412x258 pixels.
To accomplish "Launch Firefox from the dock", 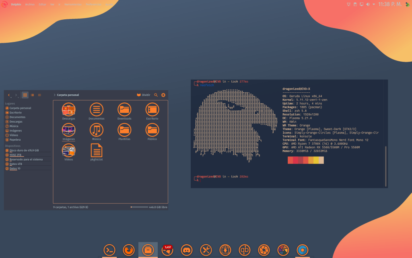I will coord(128,250).
